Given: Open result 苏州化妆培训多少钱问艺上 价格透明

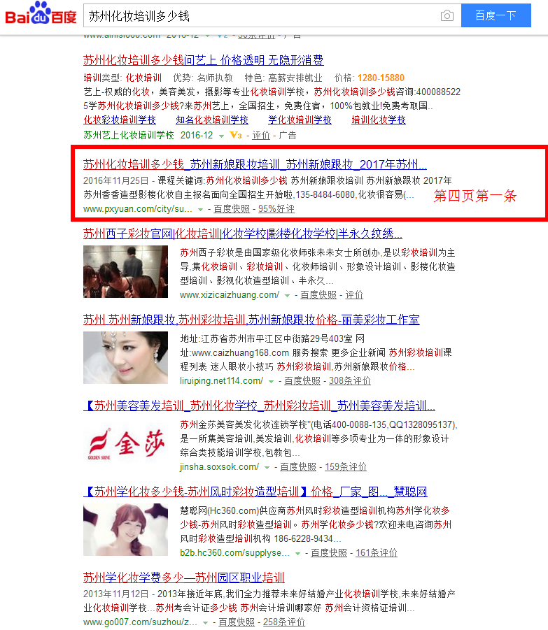Looking at the screenshot, I should 203,60.
